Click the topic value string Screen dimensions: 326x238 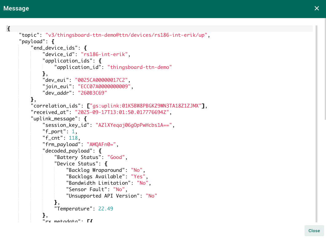pyautogui.click(x=127, y=35)
